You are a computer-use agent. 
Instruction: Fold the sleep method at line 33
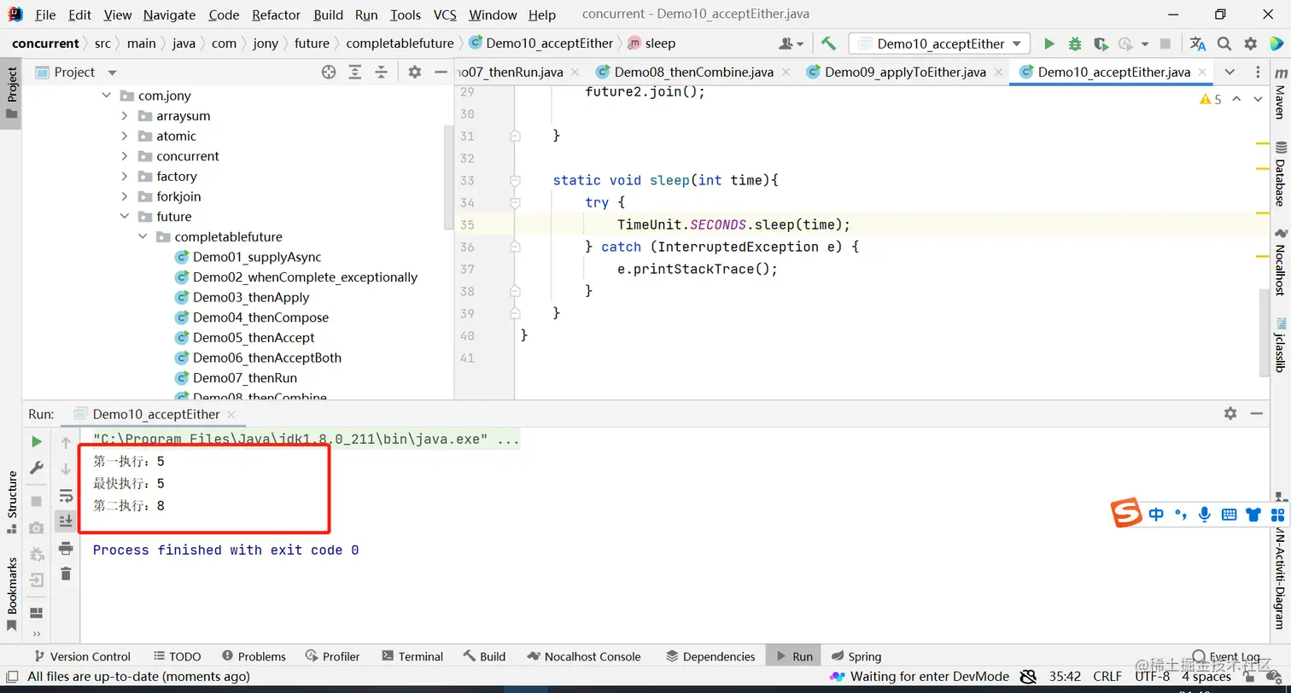click(x=515, y=180)
